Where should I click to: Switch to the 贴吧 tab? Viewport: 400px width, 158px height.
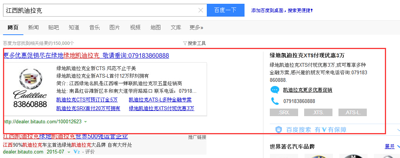coord(54,28)
